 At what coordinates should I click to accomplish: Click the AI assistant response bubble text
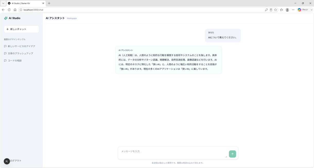(168, 62)
